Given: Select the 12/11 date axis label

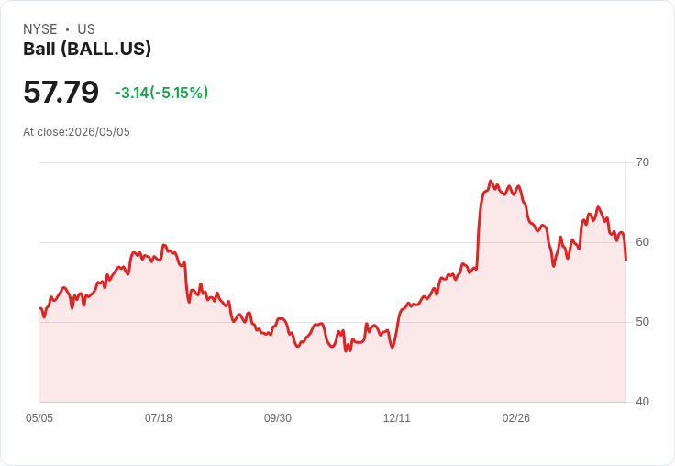Looking at the screenshot, I should point(397,417).
